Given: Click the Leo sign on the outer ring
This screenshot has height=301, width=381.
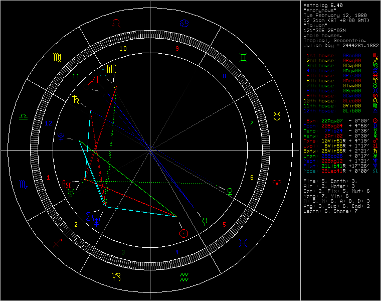Looking at the screenshot, I should [x=116, y=24].
